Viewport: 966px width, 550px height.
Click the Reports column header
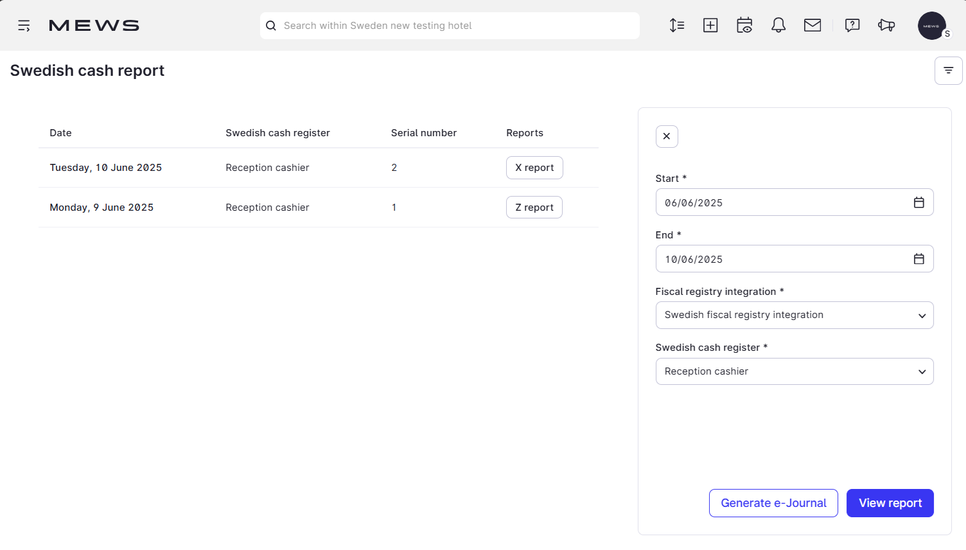[x=525, y=133]
